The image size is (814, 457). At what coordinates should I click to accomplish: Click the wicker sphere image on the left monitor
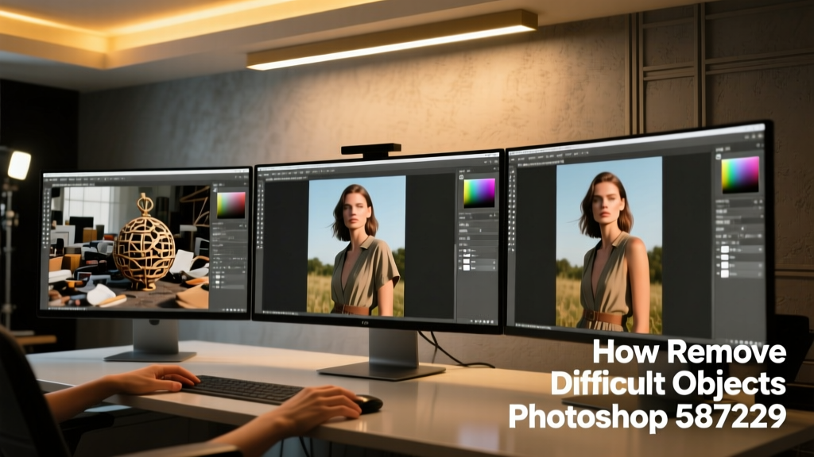130,247
